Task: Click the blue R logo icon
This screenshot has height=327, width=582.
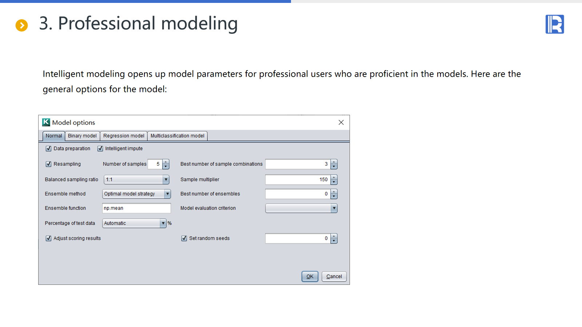Action: (x=554, y=24)
